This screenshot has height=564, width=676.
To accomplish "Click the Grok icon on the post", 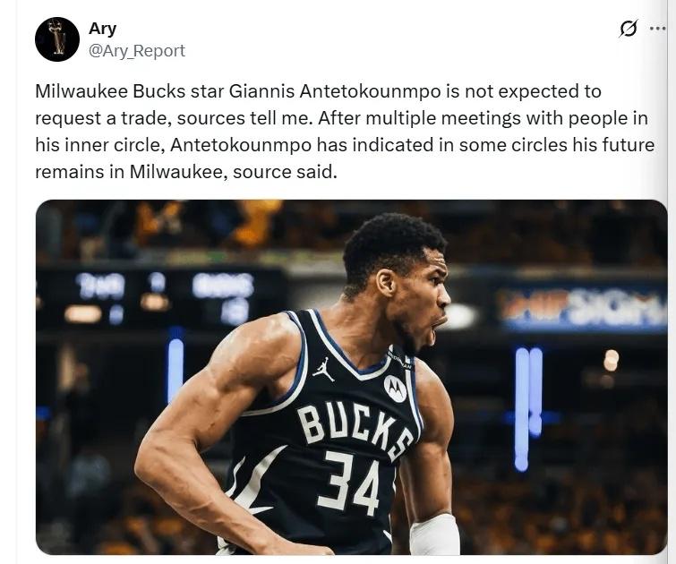I will [x=629, y=29].
